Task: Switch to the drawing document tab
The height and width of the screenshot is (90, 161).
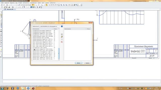Action: tap(10, 9)
